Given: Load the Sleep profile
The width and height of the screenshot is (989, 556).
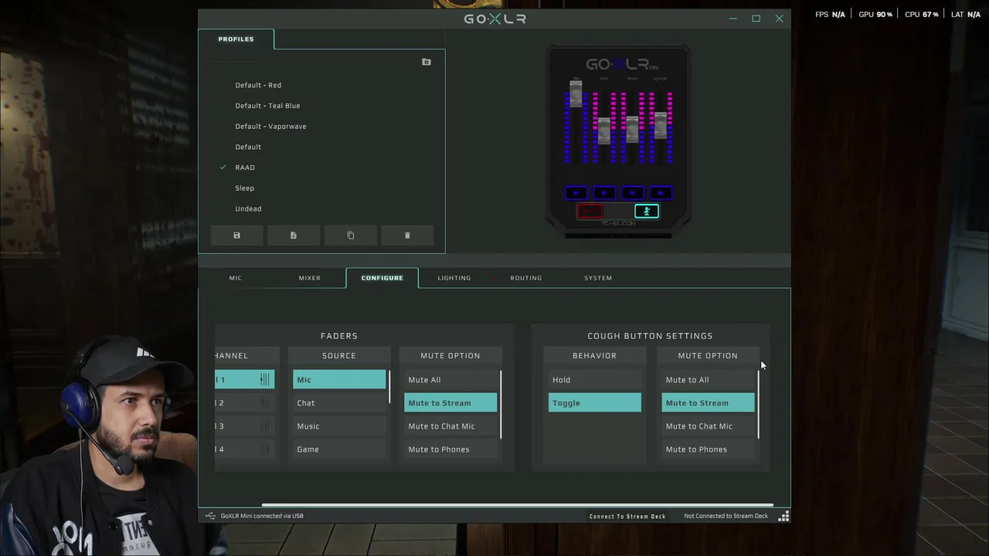Looking at the screenshot, I should coord(244,188).
